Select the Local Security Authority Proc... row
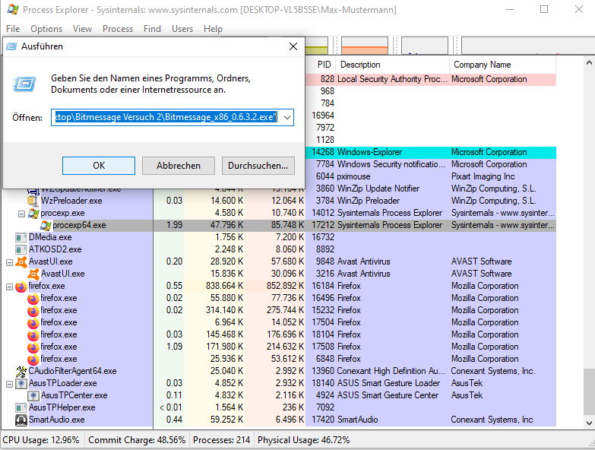Screen dimensions: 595x450 pyautogui.click(x=431, y=79)
